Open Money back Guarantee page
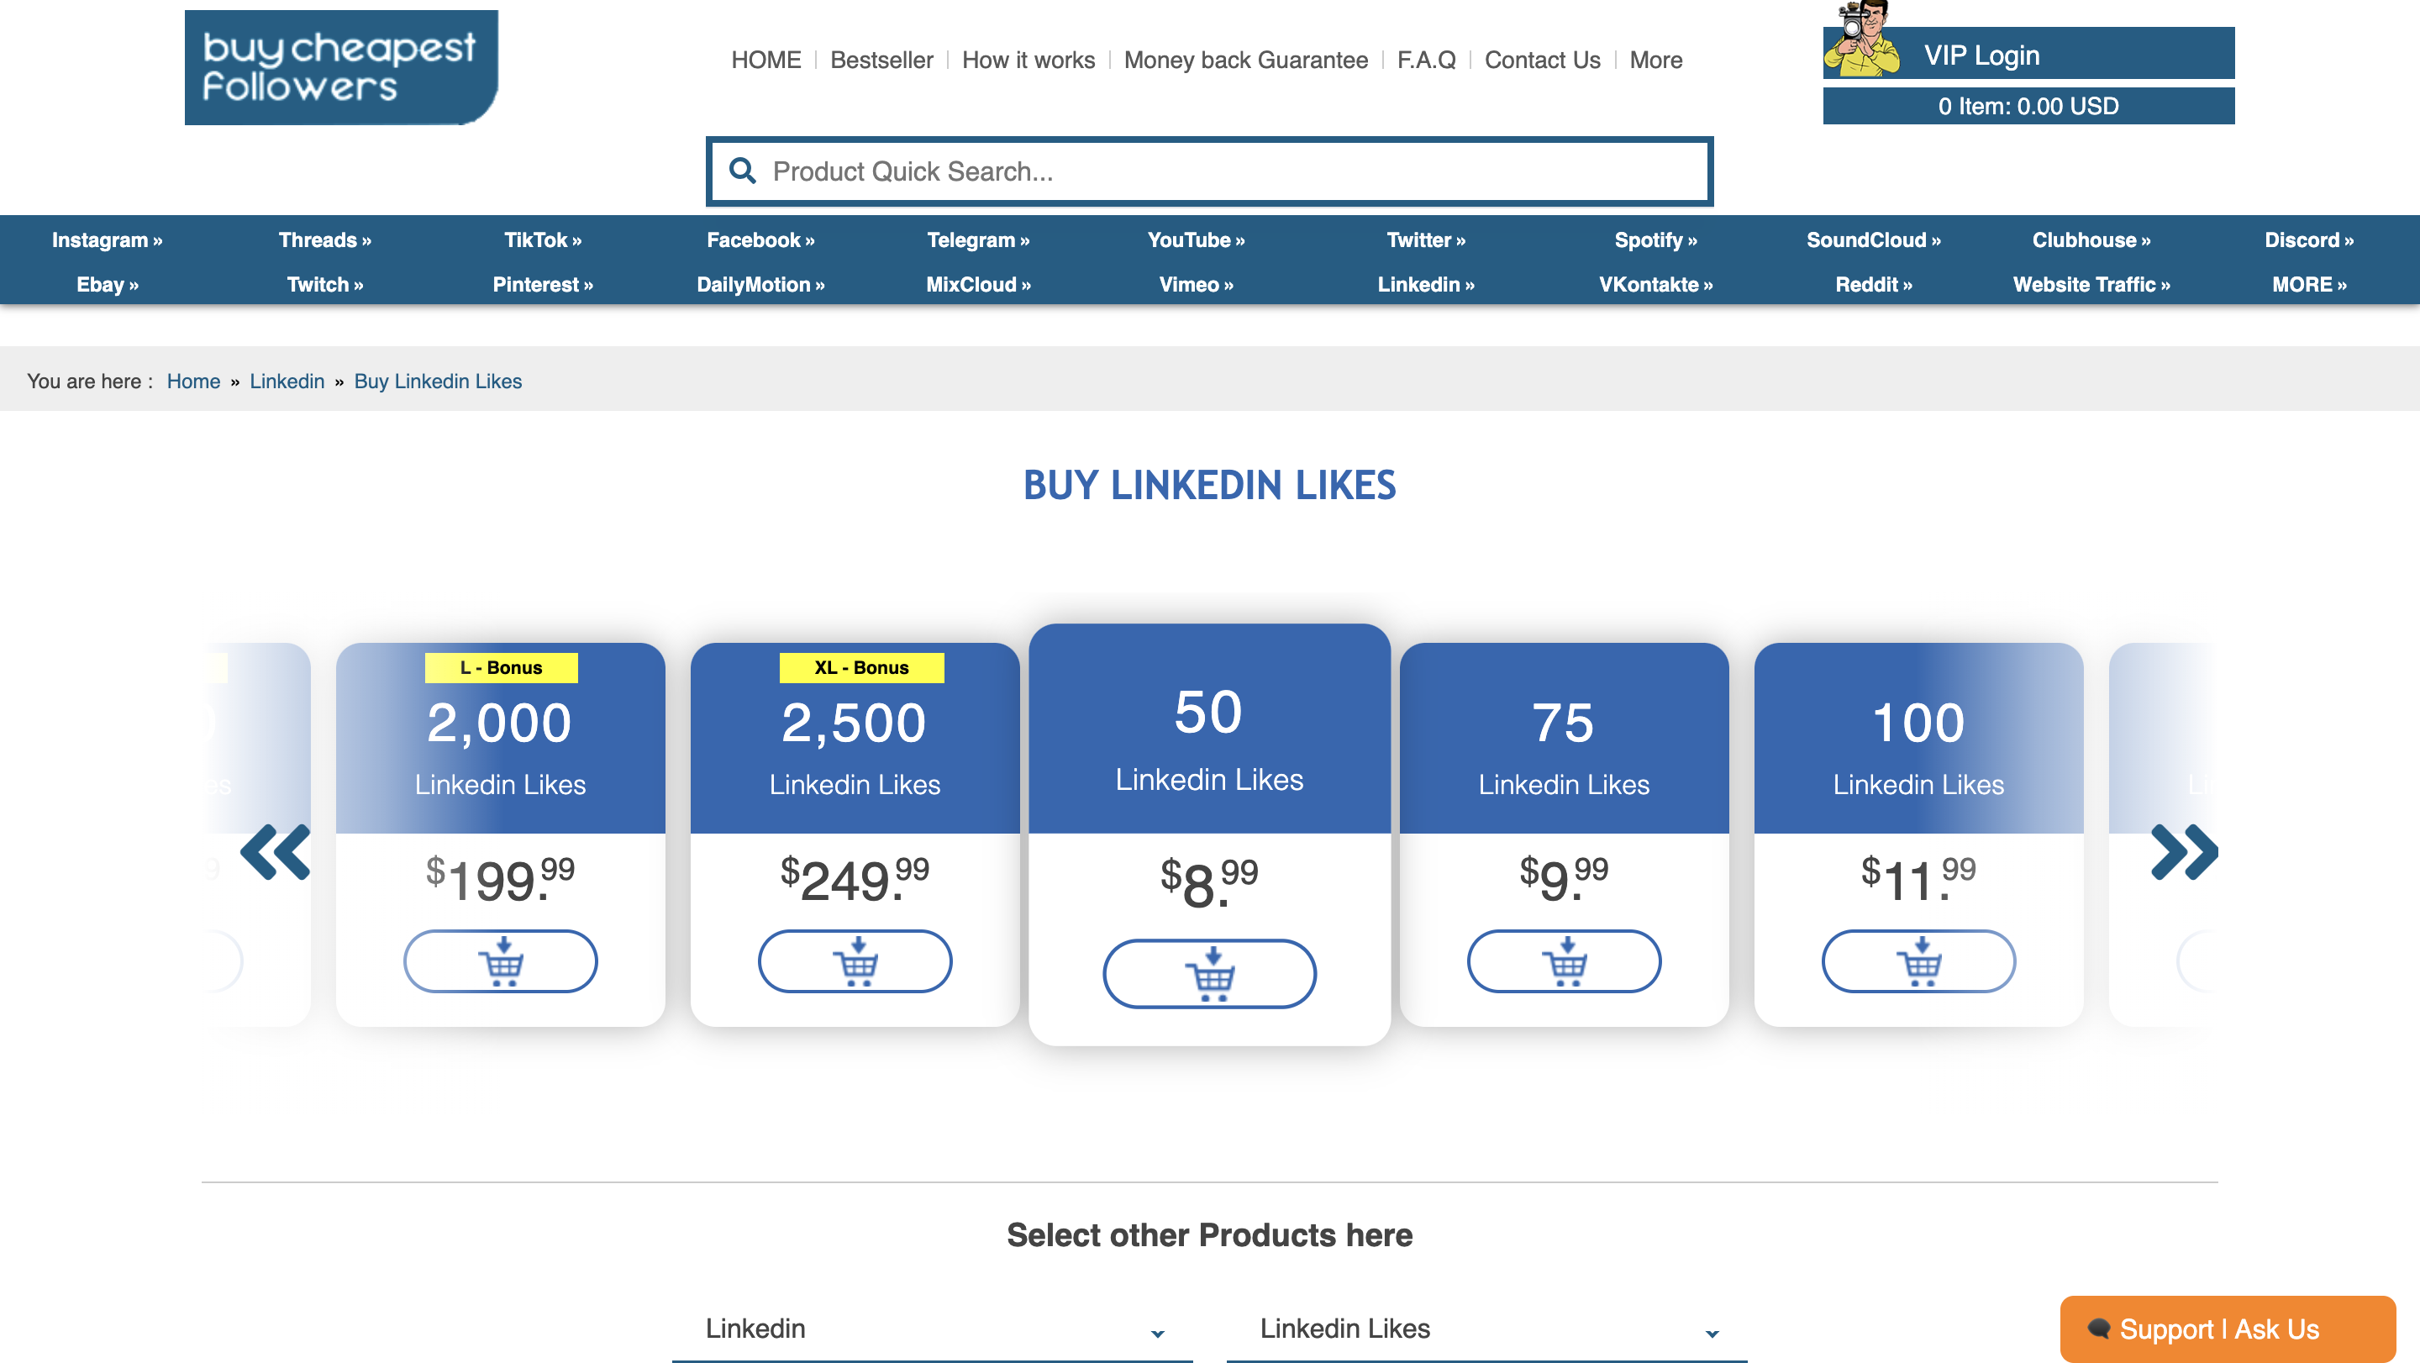Screen dimensions: 2420x1363 (x=1245, y=61)
